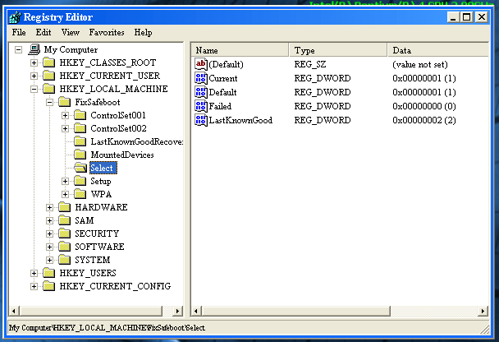Click the open Select folder icon

click(x=80, y=168)
